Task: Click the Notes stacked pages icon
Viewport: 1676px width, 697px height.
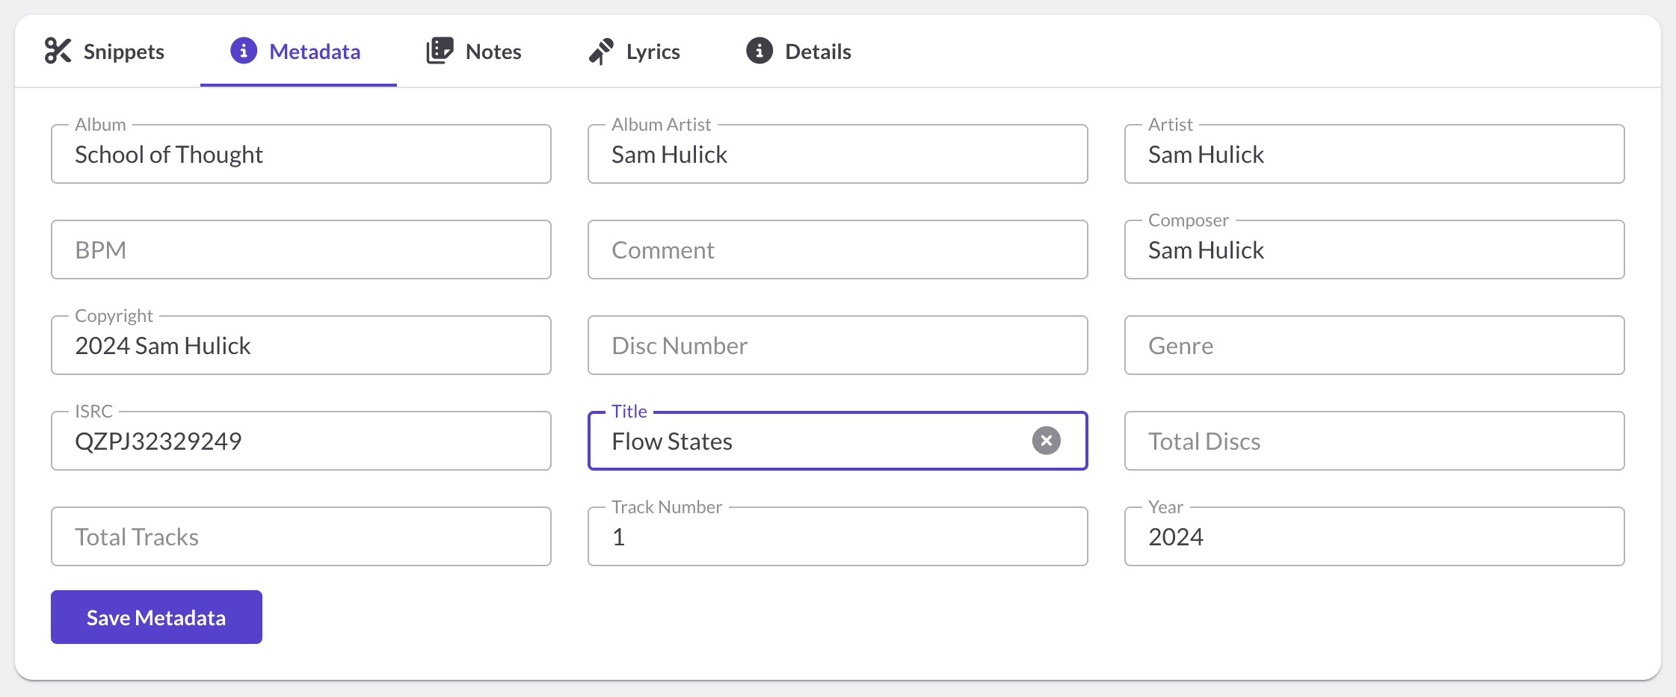Action: [x=440, y=51]
